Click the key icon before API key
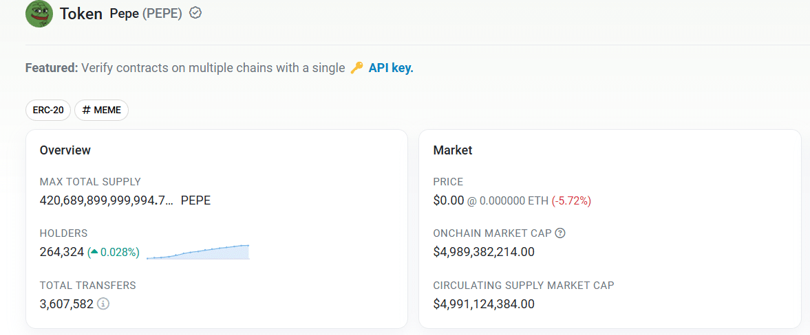 356,68
